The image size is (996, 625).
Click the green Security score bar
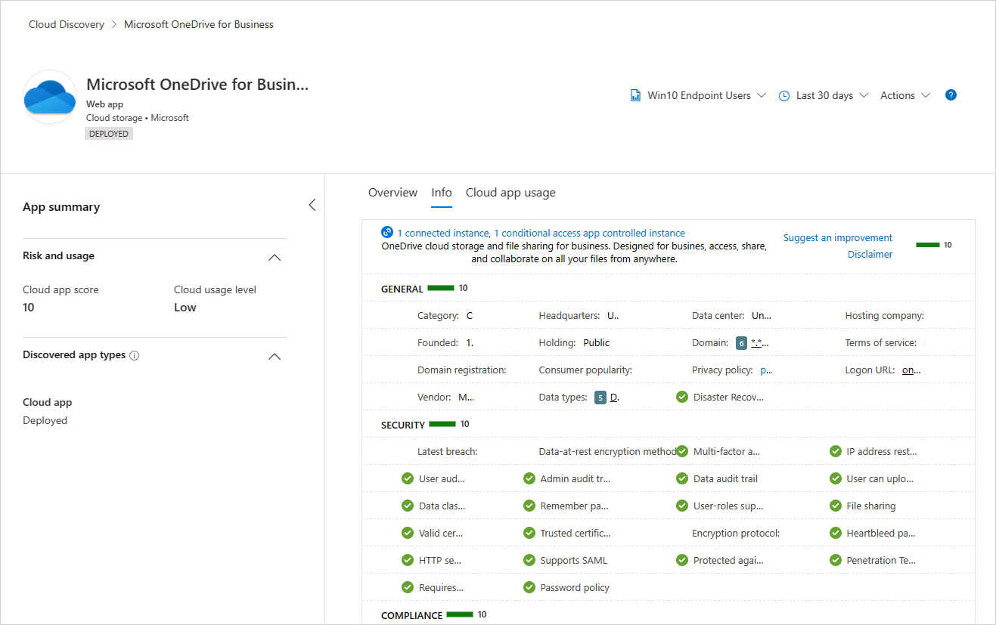click(x=442, y=425)
